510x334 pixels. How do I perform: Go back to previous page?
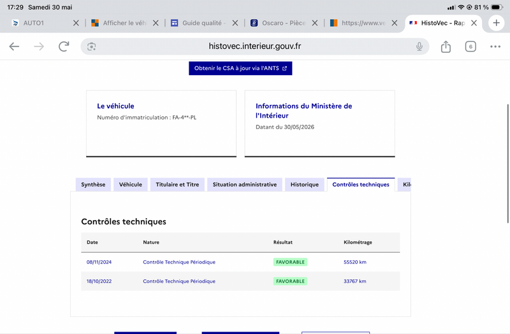(x=14, y=46)
